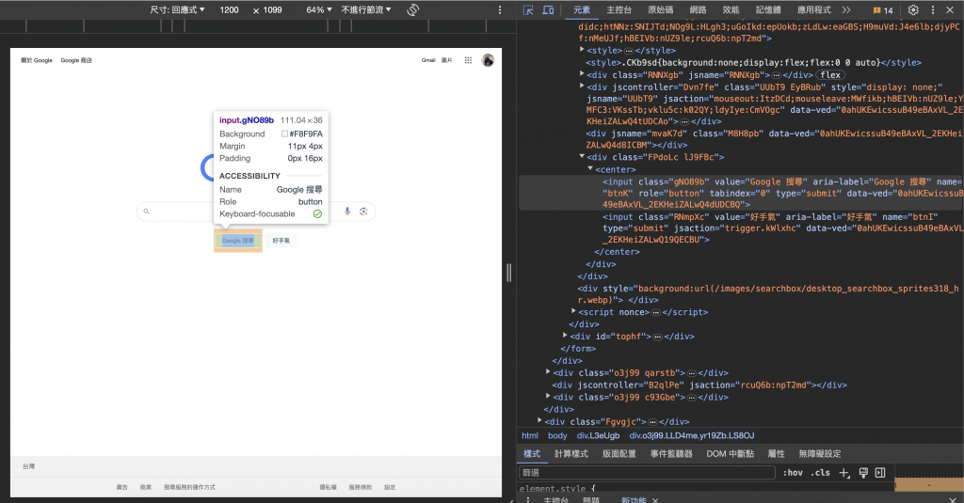
Task: Expand the div class RNNXgb node
Action: coord(582,74)
